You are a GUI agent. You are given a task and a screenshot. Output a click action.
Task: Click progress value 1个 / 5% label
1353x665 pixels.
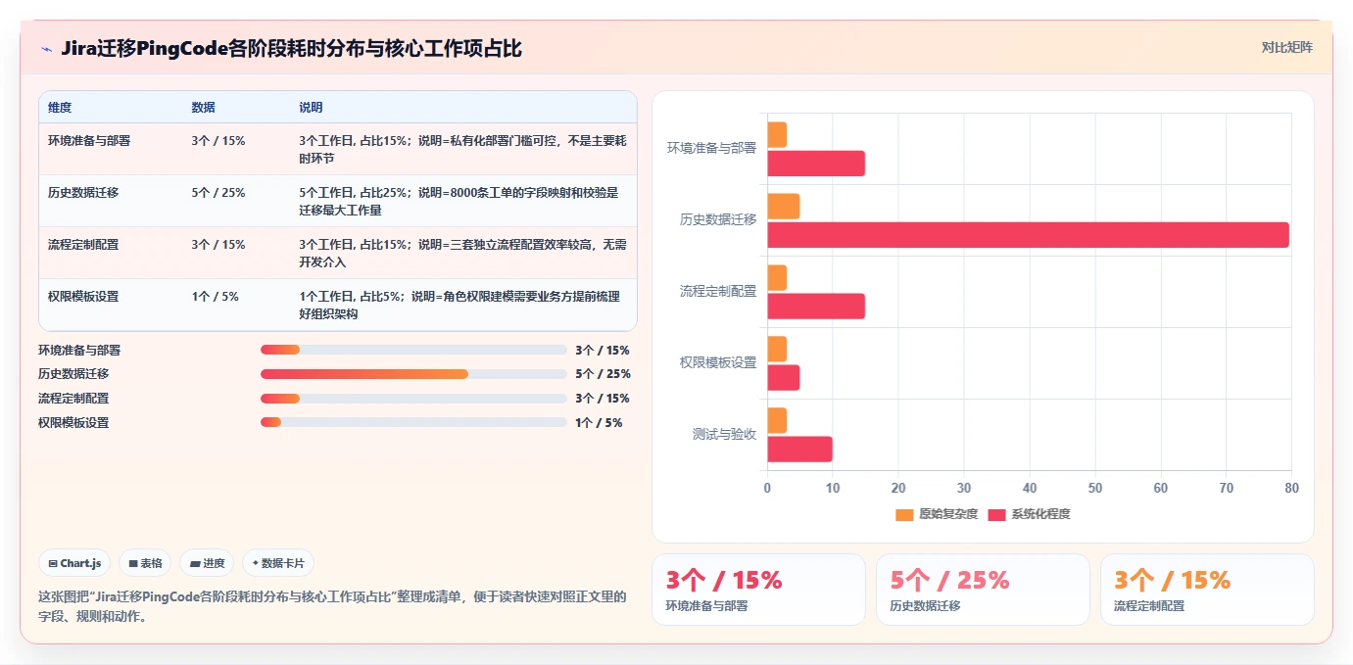click(x=599, y=423)
